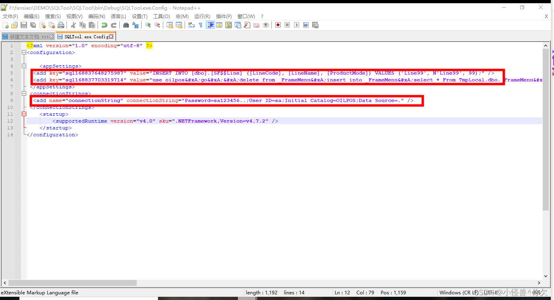This screenshot has height=300, width=554.
Task: Open the 宏 menu
Action: tap(182, 16)
